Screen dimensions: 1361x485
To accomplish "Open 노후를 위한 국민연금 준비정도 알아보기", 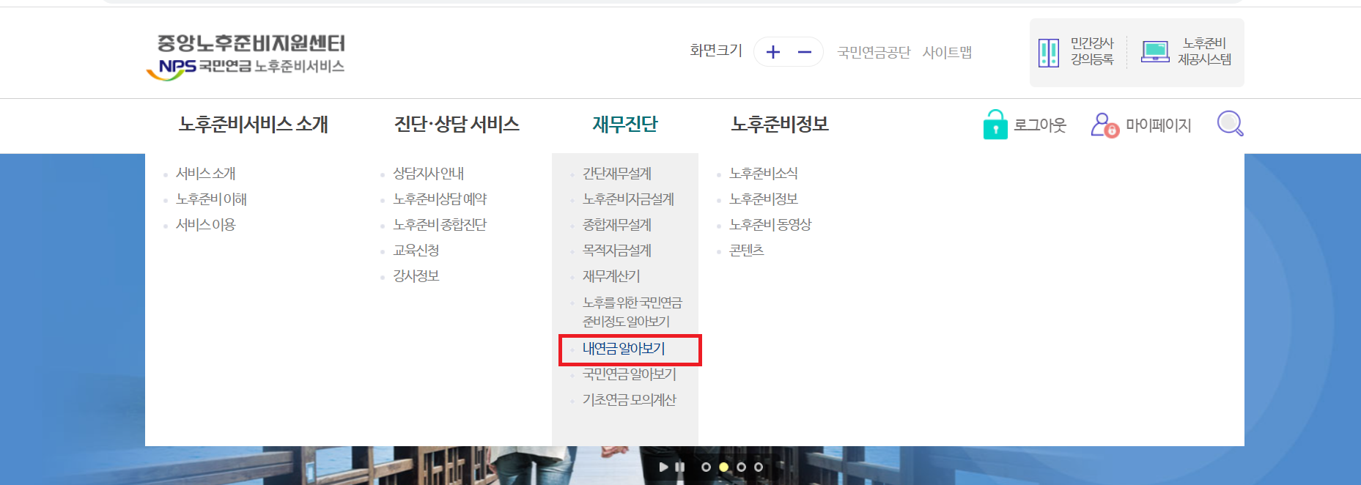I will coord(632,312).
